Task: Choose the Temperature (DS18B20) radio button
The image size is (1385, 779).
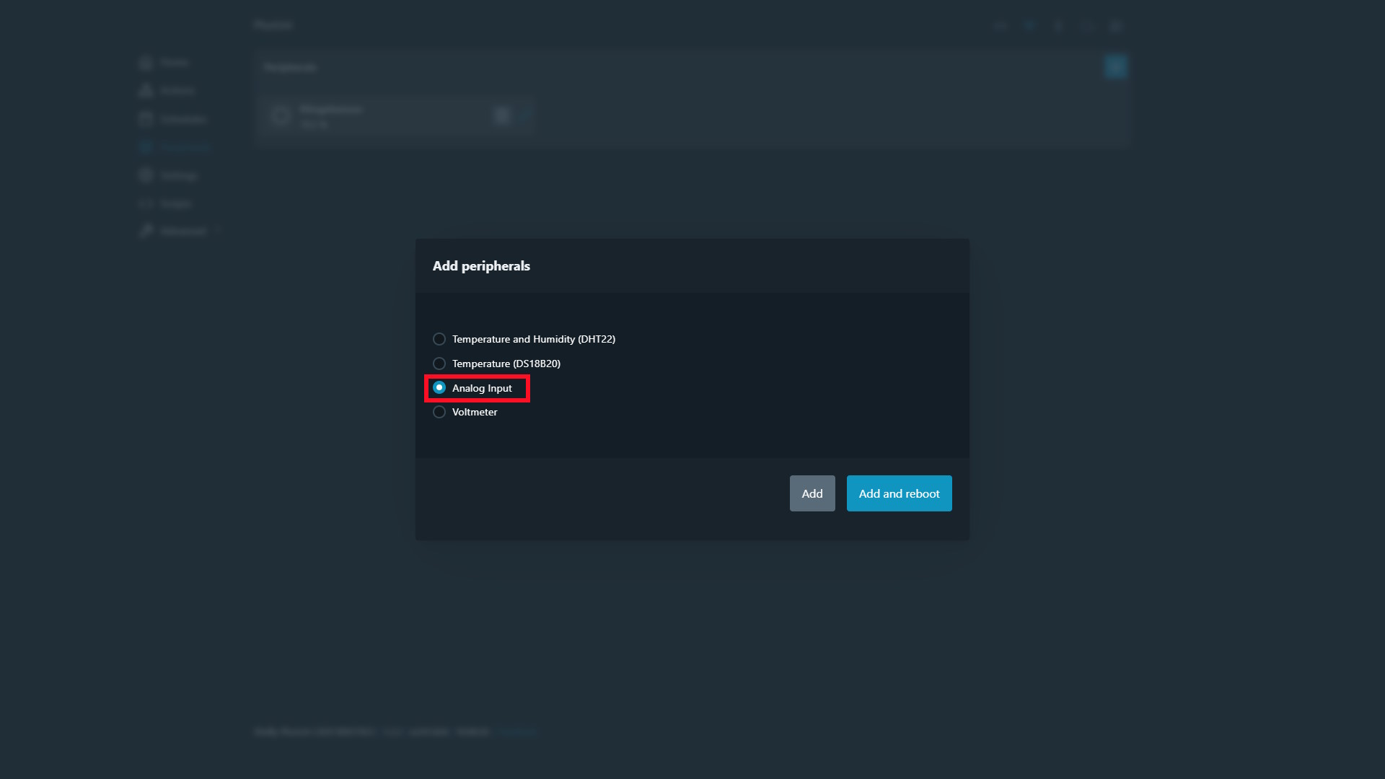Action: point(439,364)
